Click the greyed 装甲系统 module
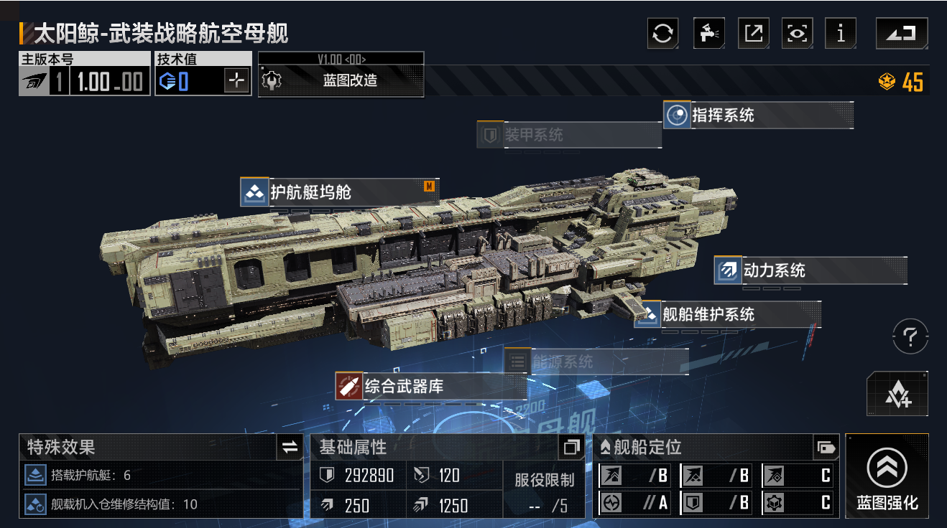This screenshot has width=947, height=528. click(569, 135)
